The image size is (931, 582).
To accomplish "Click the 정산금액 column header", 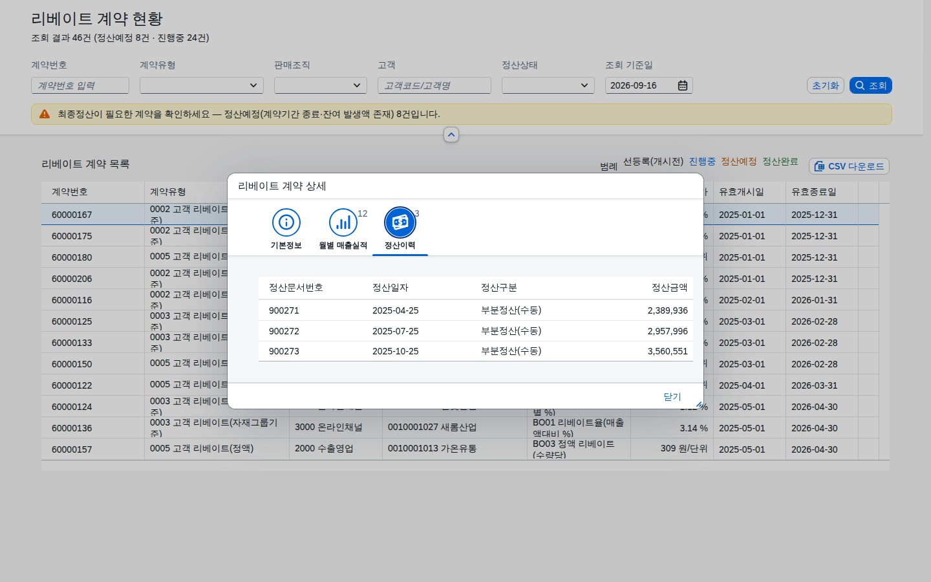I will [x=670, y=288].
